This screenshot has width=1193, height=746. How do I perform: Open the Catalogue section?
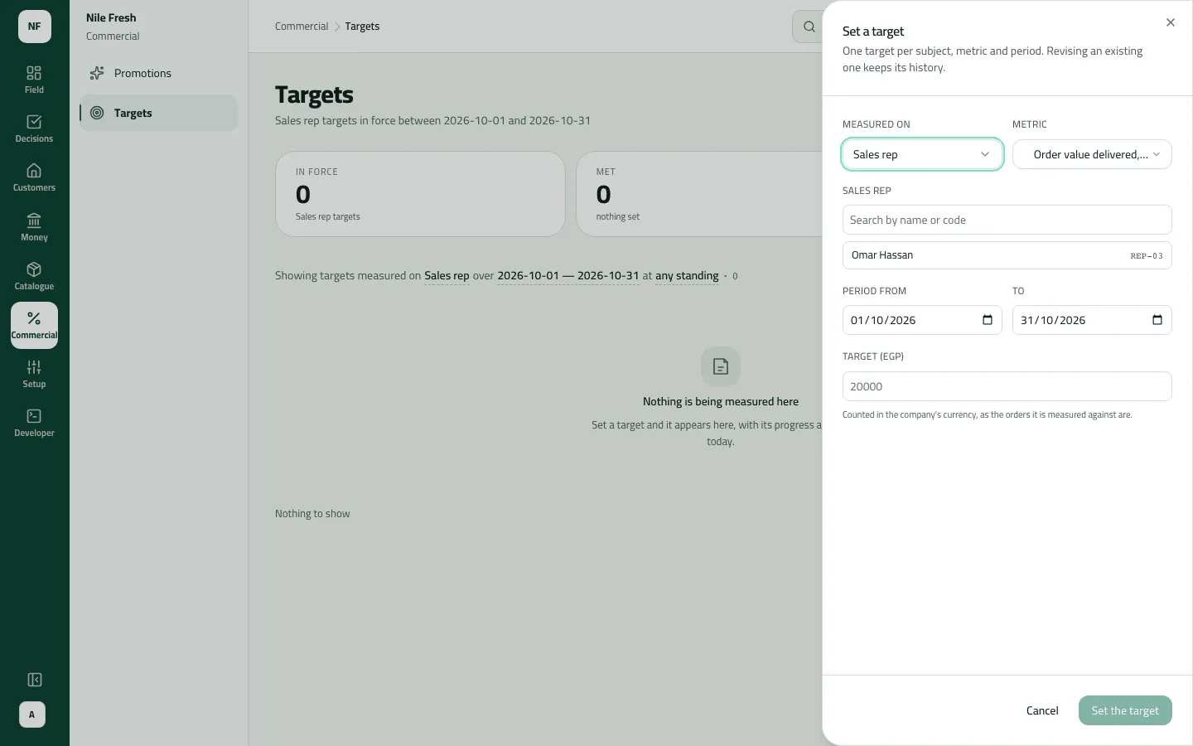(34, 276)
